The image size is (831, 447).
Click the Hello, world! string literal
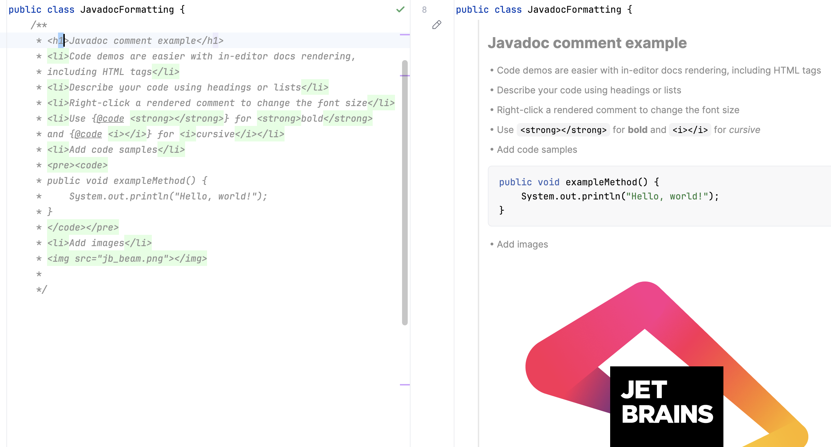tap(667, 196)
